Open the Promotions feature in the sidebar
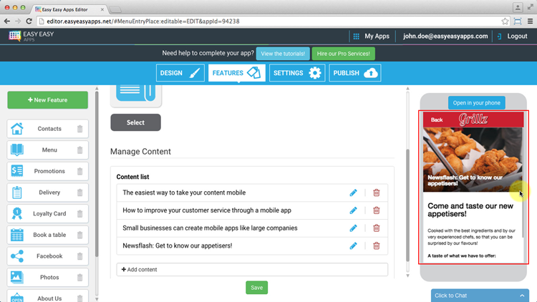The height and width of the screenshot is (302, 537). pos(49,171)
